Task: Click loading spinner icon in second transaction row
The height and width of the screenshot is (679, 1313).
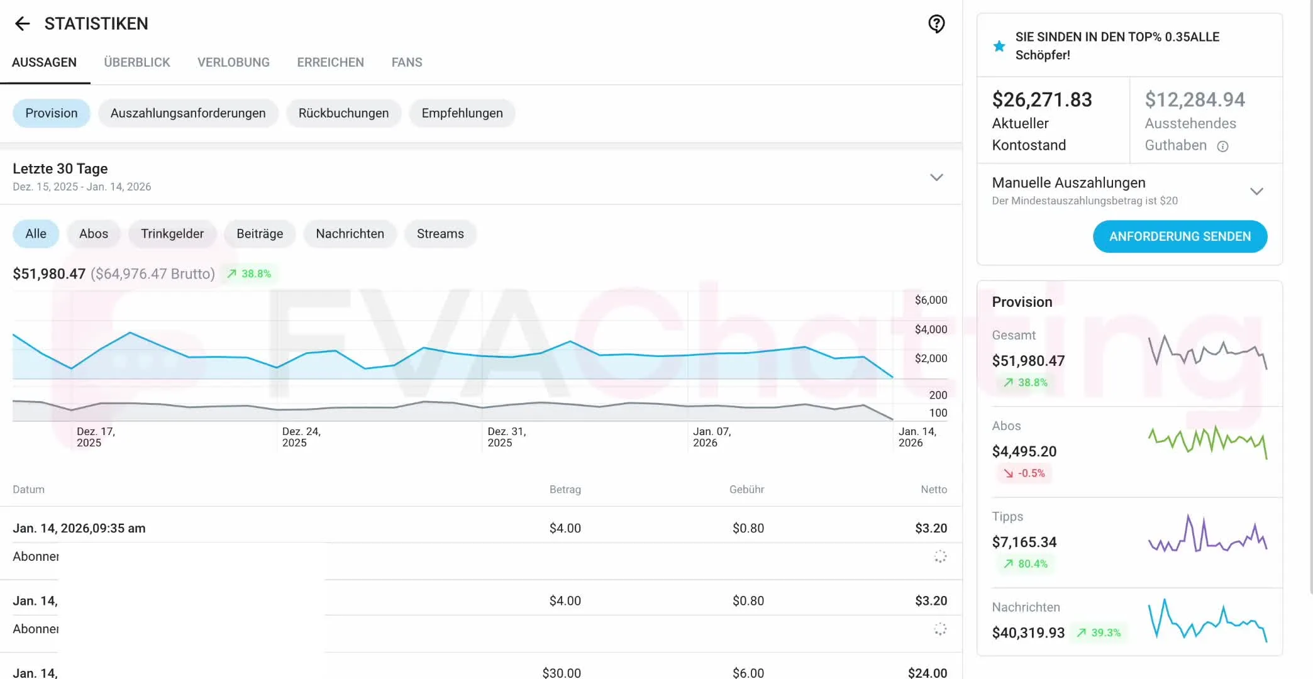Action: pos(939,629)
